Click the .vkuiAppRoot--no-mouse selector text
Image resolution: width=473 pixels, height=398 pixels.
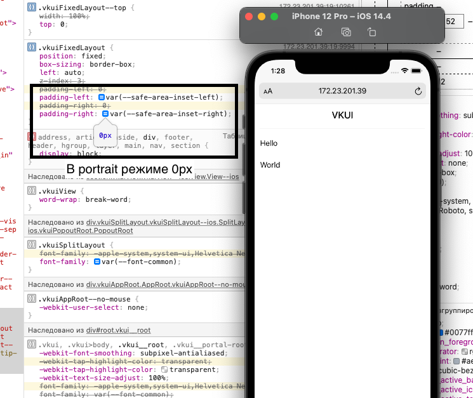(x=84, y=299)
